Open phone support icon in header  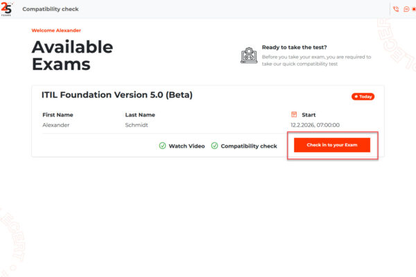[x=396, y=9]
